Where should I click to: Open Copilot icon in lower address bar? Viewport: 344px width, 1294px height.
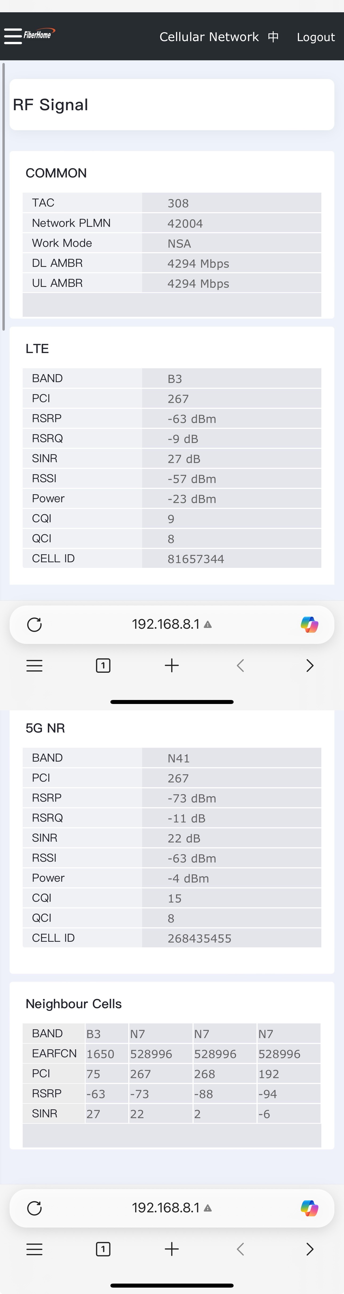[x=309, y=1208]
